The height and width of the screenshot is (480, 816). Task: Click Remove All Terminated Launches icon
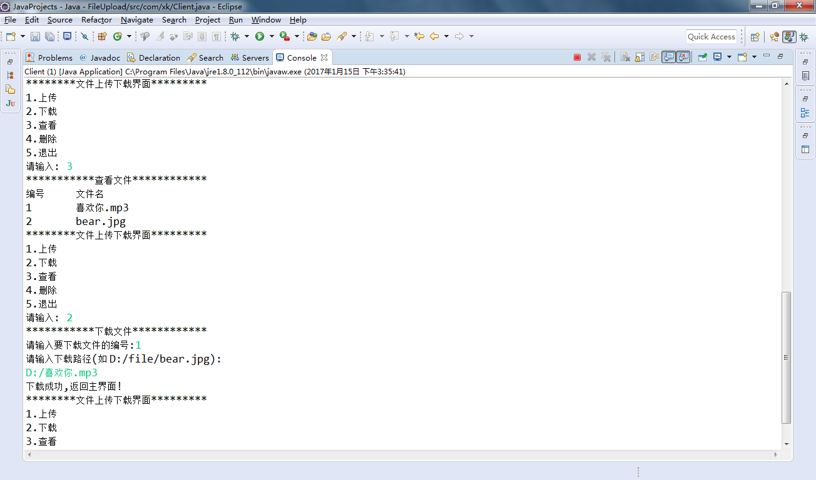pos(606,57)
